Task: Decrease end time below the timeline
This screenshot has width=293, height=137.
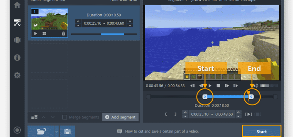Action: tap(238, 116)
